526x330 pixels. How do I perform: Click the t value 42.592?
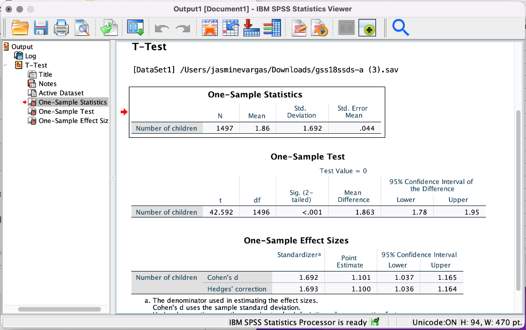pyautogui.click(x=221, y=212)
